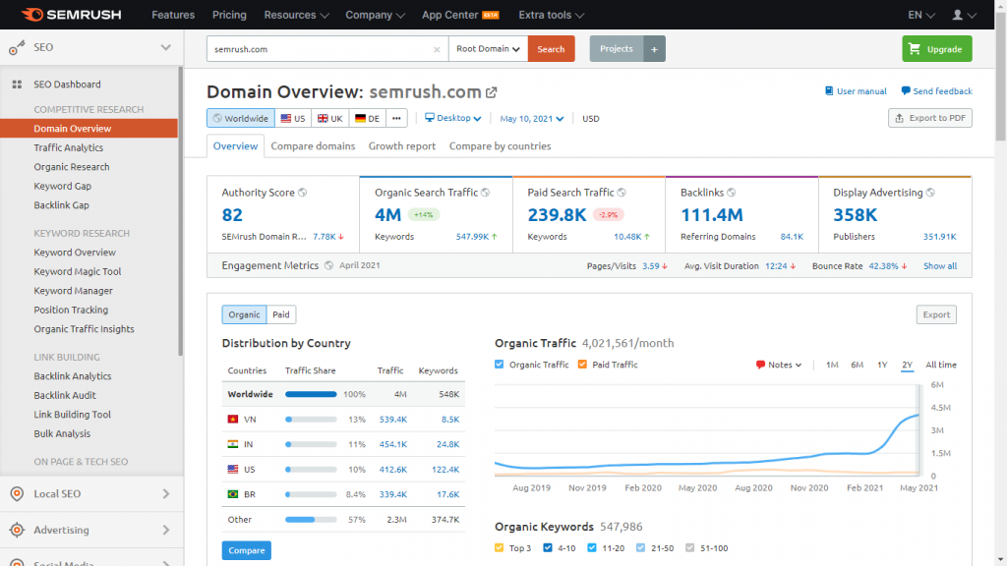Screen dimensions: 1007x566
Task: Collapse the SEO sidebar section chevron
Action: click(x=165, y=47)
